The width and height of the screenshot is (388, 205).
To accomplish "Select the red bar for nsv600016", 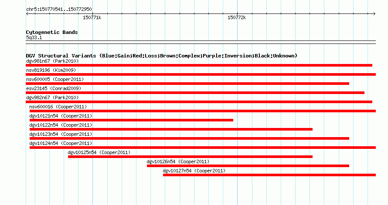I will [x=203, y=111].
